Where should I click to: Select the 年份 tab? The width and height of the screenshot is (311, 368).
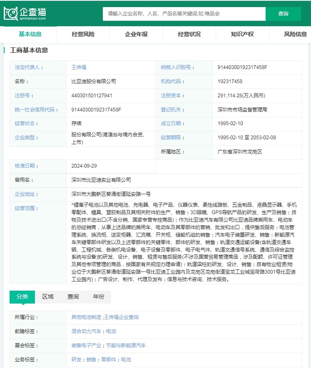pos(99,296)
